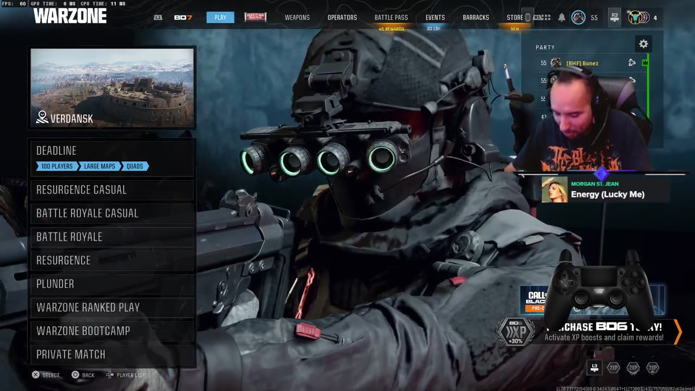Switch to the WEAPONS tab

pos(297,17)
